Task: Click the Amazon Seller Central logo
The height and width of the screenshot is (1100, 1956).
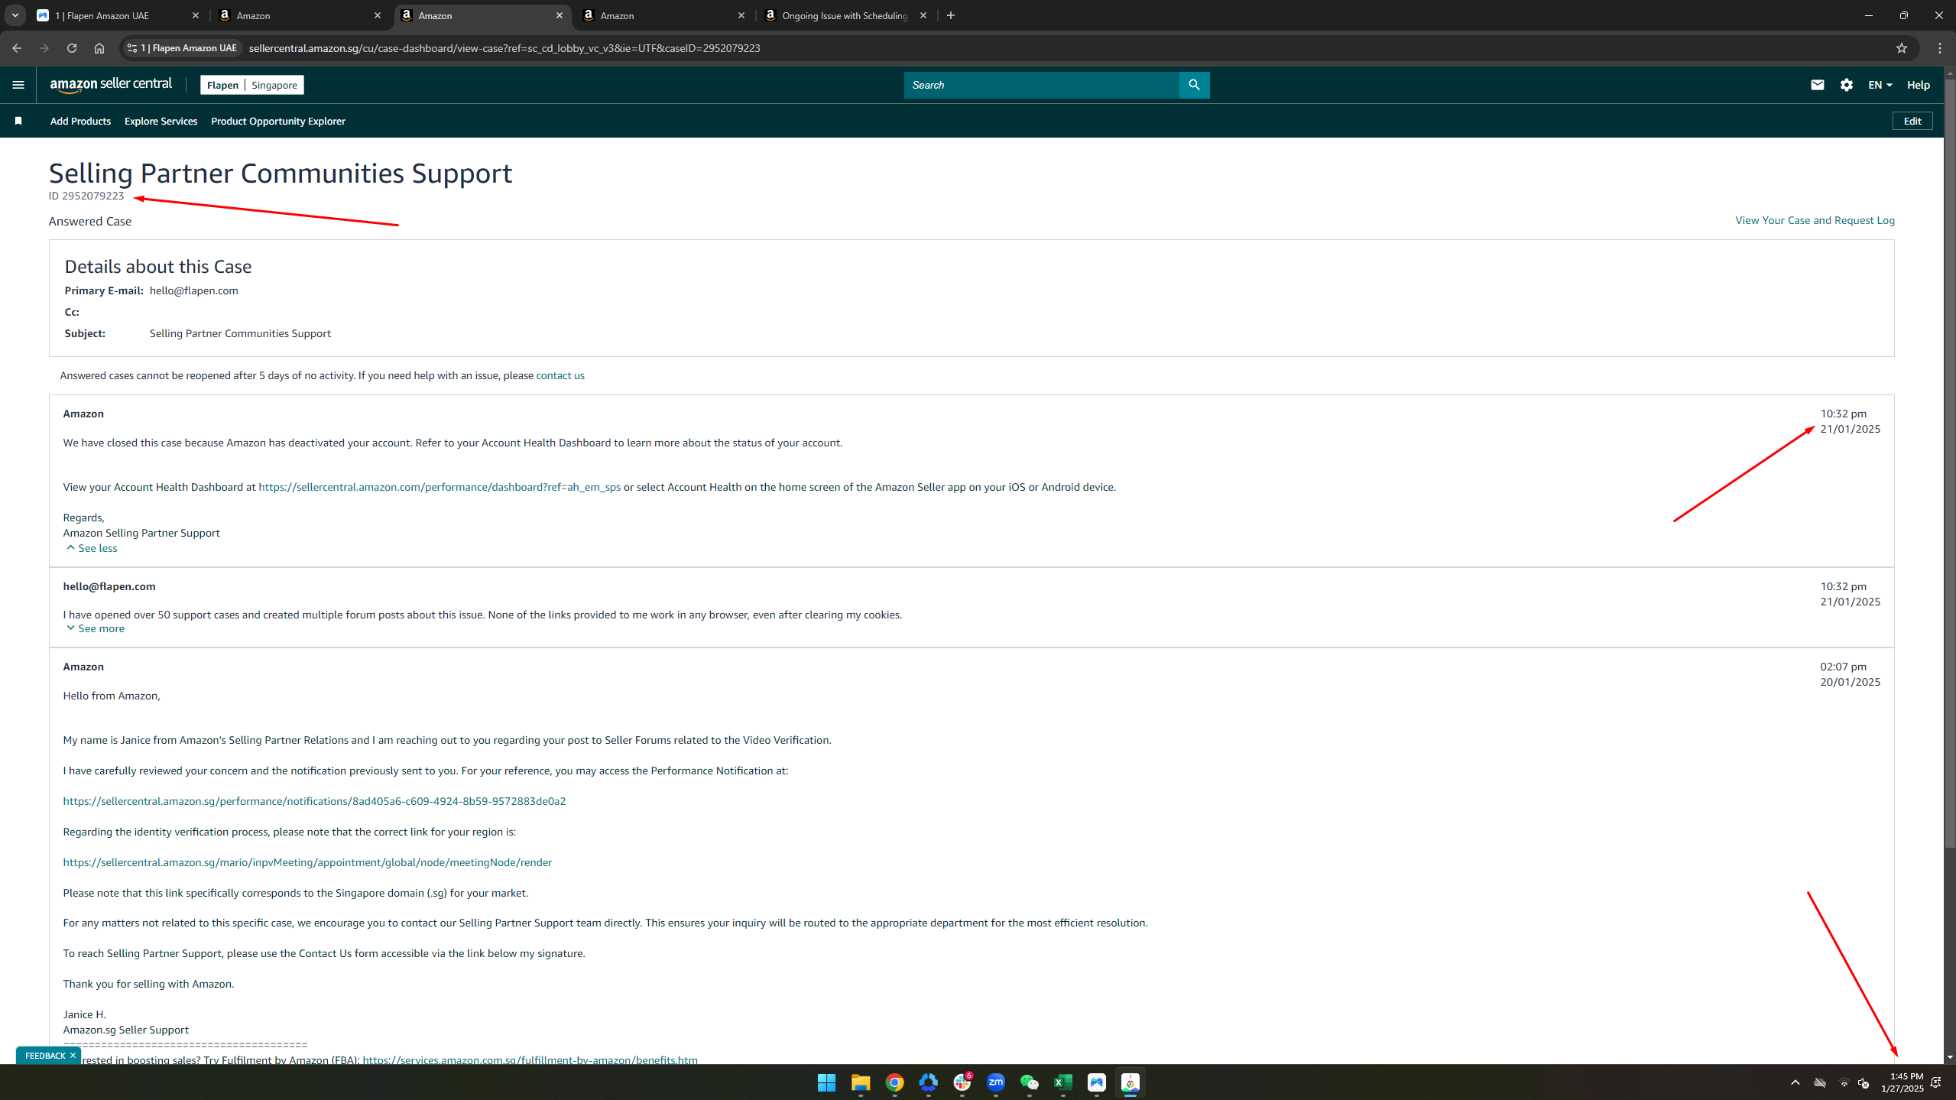Action: (x=112, y=85)
